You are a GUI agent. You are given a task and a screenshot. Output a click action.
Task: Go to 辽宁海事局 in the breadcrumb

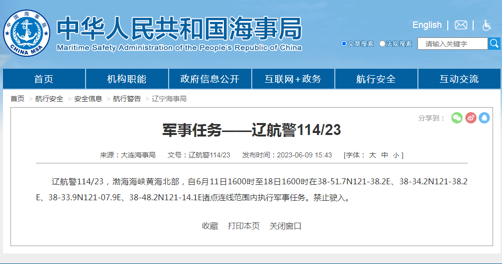click(x=169, y=99)
